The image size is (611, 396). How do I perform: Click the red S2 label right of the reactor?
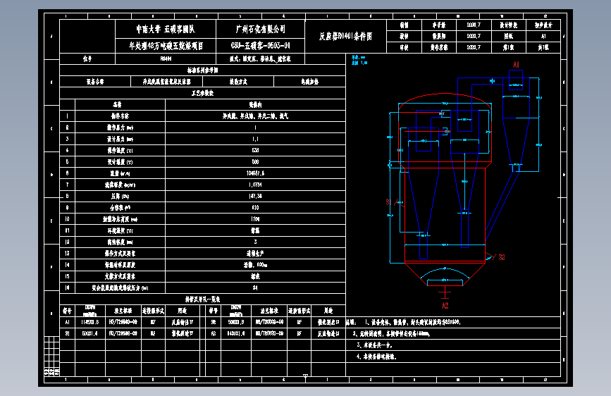(x=502, y=257)
